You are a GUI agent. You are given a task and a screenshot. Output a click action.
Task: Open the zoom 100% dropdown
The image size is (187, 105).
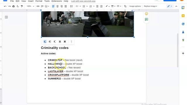point(30,6)
